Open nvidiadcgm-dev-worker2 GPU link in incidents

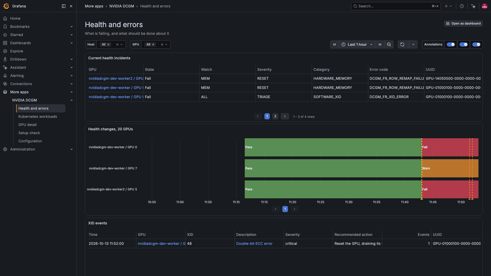point(116,78)
